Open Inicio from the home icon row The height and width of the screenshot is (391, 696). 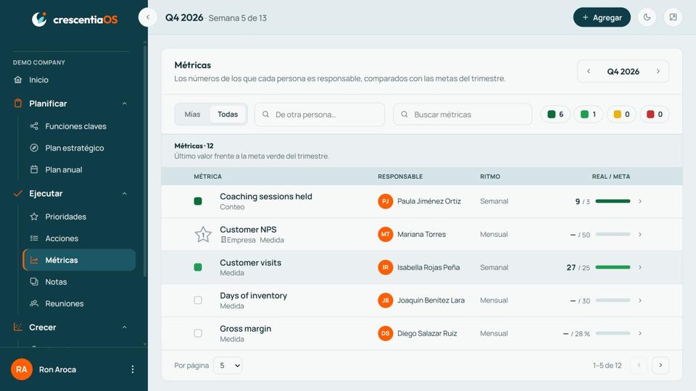click(x=72, y=80)
